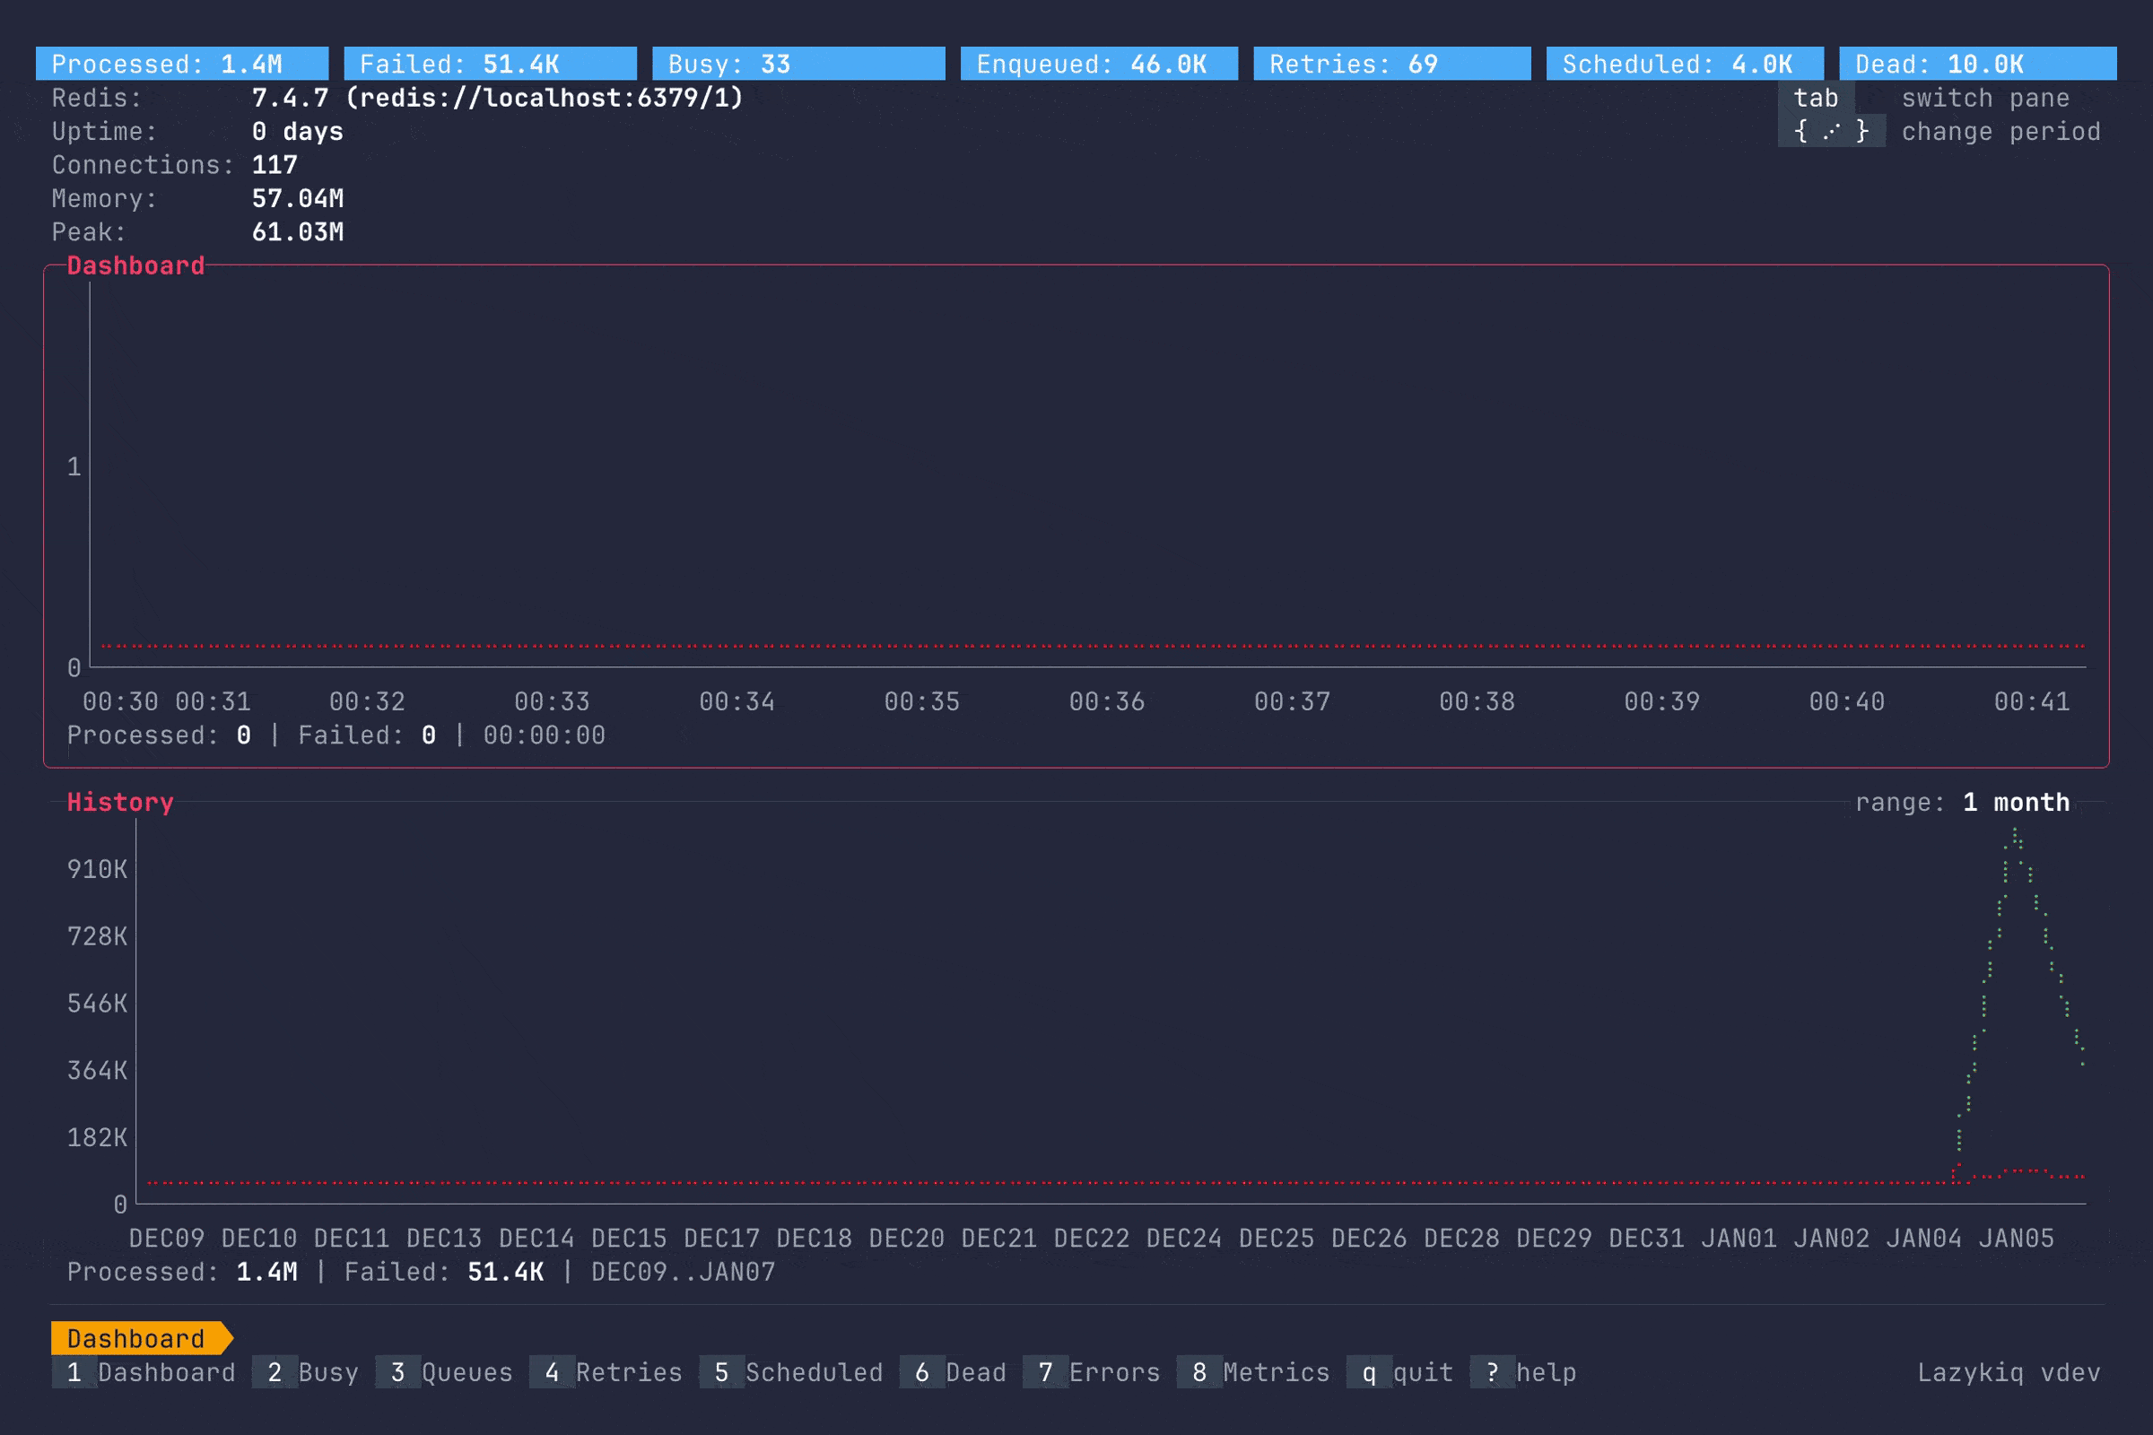Click the Dead: 10.0K stat tile
2153x1435 pixels.
(1977, 63)
